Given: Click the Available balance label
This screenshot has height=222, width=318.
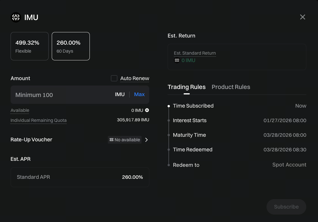Looking at the screenshot, I should tap(20, 110).
